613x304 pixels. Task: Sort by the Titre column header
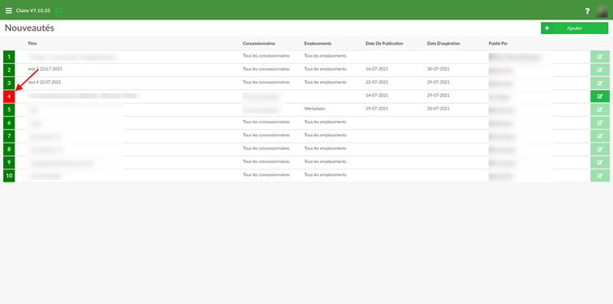pos(32,44)
